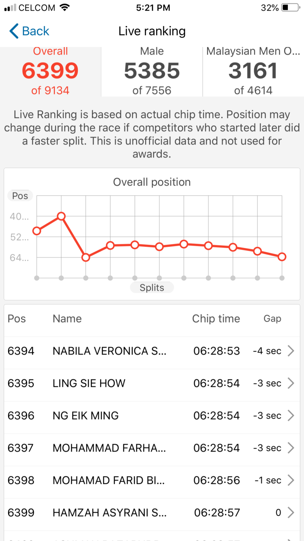
Task: Tap the Splits axis label
Action: 152,288
